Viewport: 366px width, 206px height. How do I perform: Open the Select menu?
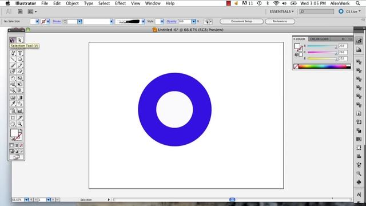[x=104, y=3]
